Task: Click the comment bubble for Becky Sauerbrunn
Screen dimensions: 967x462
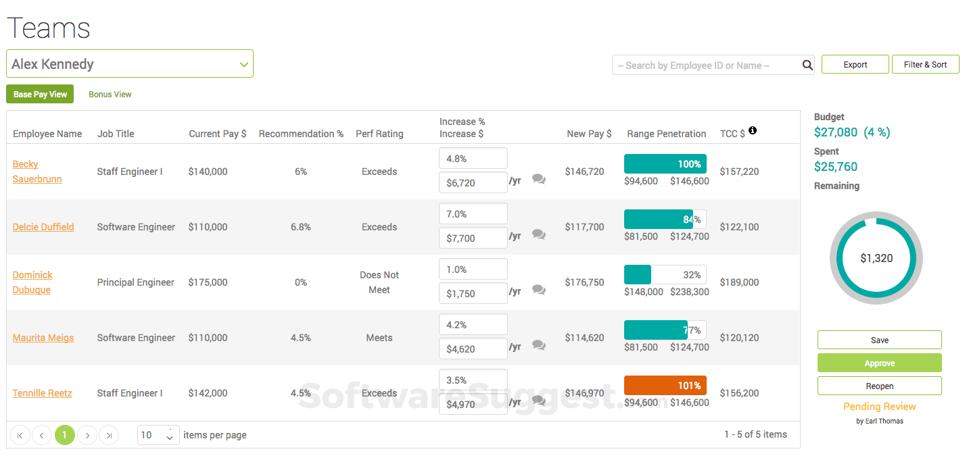Action: coord(538,178)
